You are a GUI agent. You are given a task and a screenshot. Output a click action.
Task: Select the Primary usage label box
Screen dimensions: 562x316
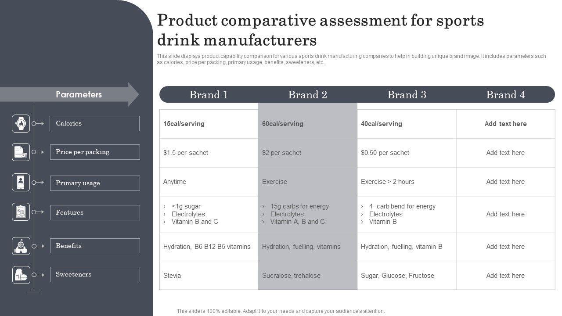click(94, 183)
